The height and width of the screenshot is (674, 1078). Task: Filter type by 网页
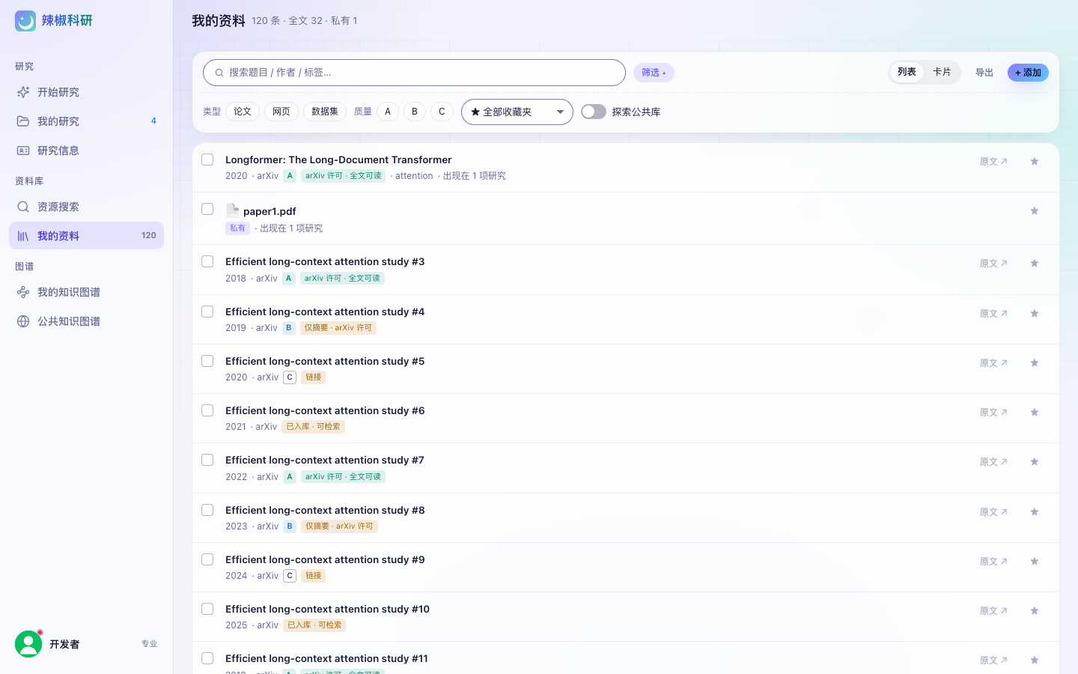coord(281,112)
